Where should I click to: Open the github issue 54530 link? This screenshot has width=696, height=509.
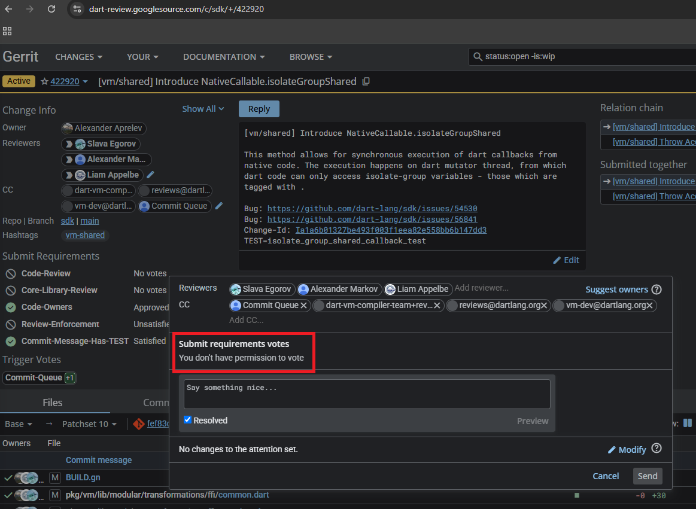click(x=372, y=209)
